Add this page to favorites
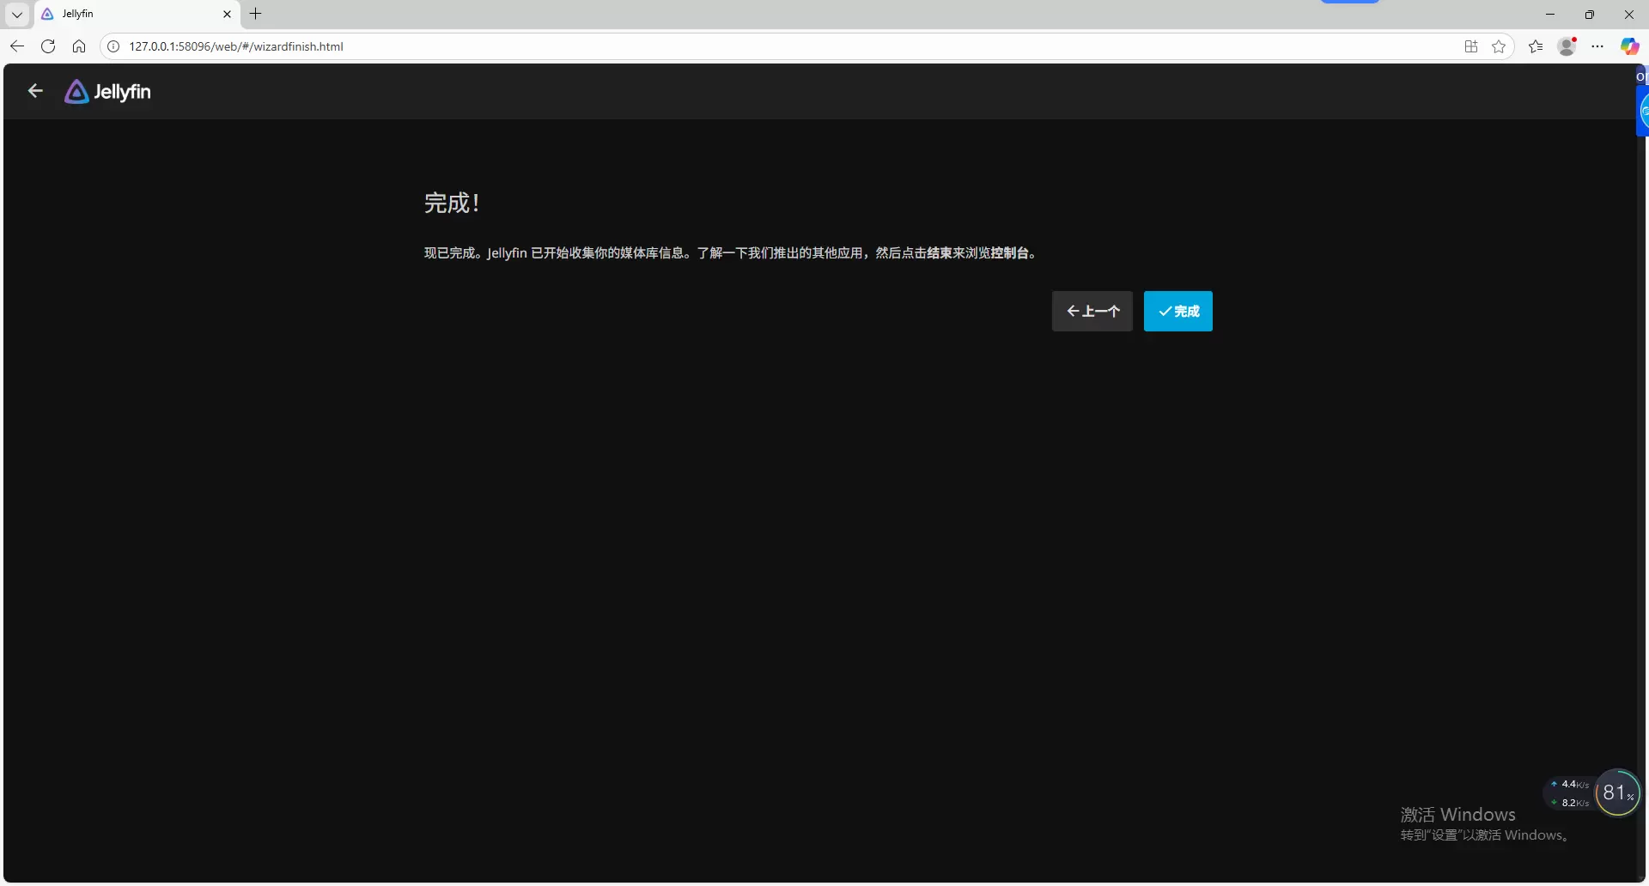This screenshot has height=886, width=1649. tap(1499, 46)
